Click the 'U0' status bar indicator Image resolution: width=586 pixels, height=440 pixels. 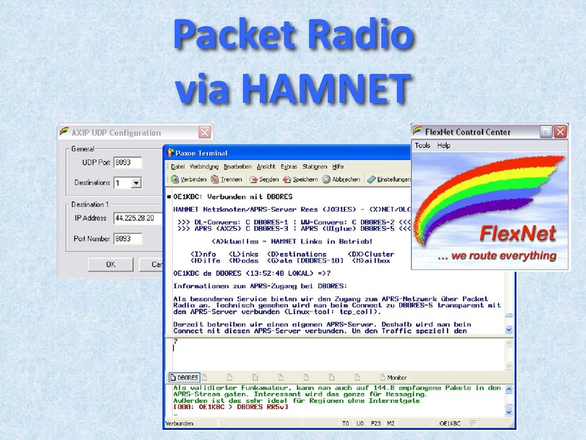[x=360, y=423]
